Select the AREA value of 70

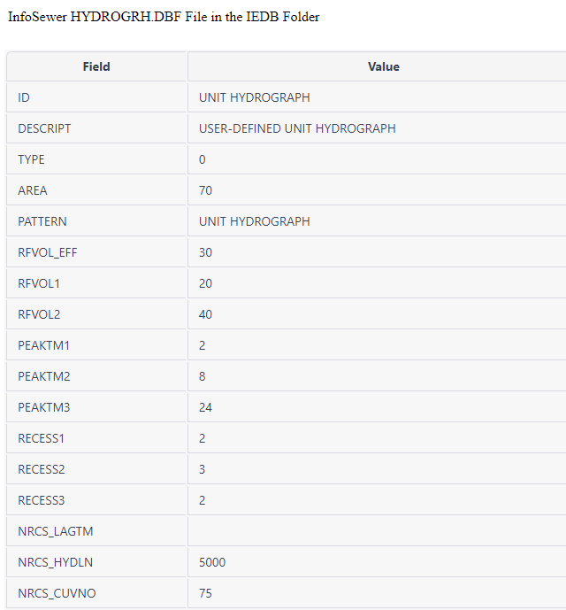[206, 190]
